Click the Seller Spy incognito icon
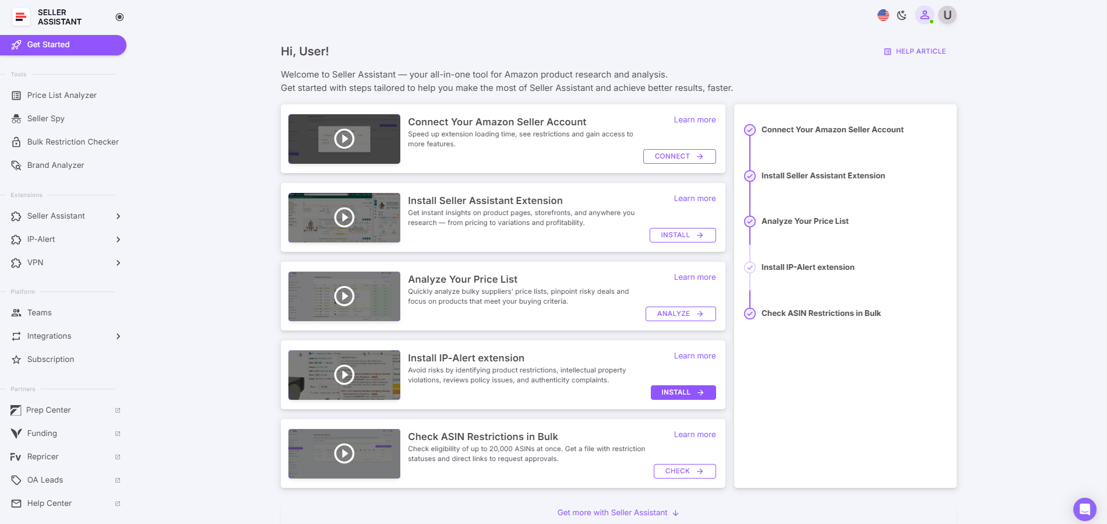 pos(16,118)
